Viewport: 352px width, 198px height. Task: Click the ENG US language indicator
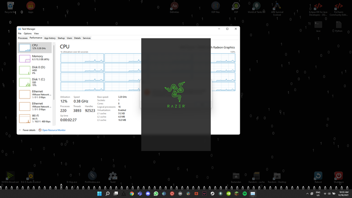(318, 194)
